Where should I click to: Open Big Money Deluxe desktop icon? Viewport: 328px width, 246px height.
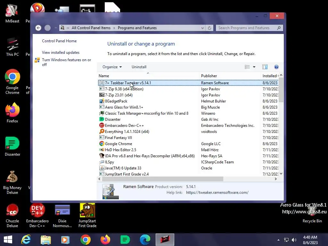coord(12,182)
